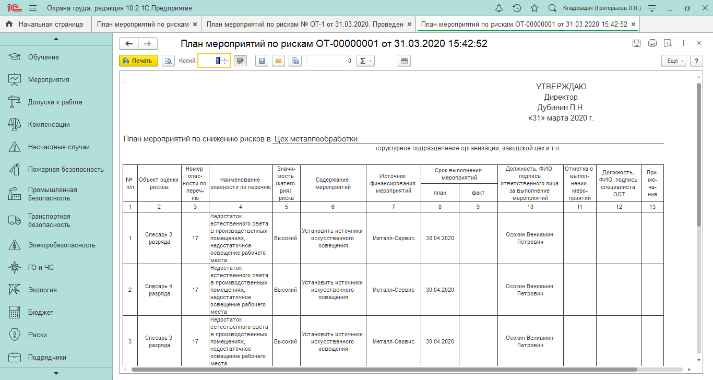This screenshot has height=380, width=713.
Task: Toggle the edit mode button after Копий
Action: pyautogui.click(x=240, y=61)
